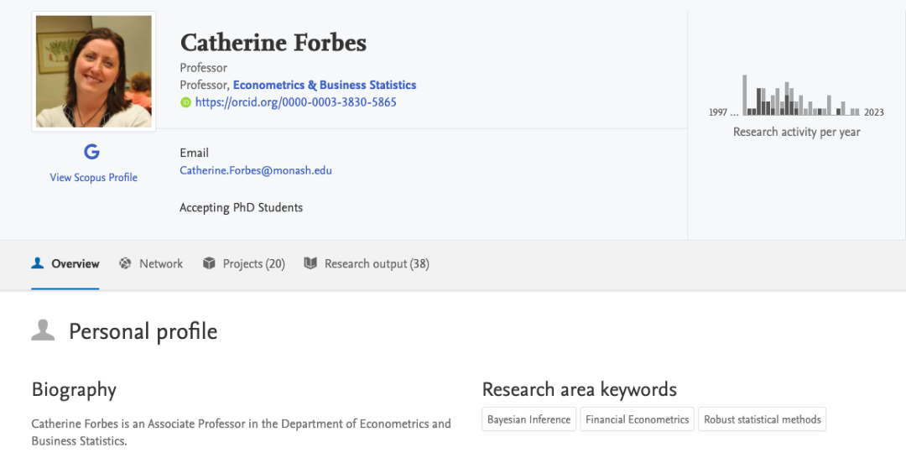Click Robust statistical methods keyword tag
Viewport: 906px width, 463px height.
[x=762, y=419]
